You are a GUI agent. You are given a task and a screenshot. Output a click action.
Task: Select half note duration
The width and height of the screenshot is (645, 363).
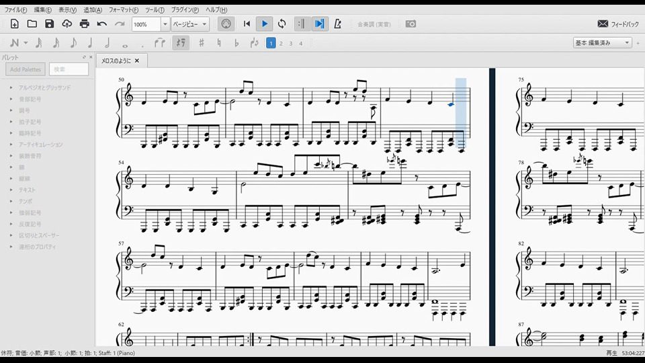pos(107,43)
